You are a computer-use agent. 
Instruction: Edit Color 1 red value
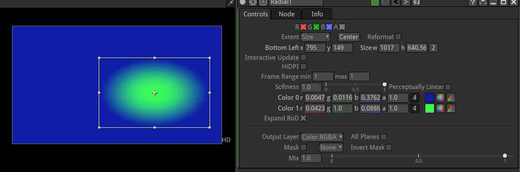point(315,108)
